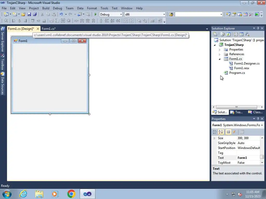Click the Text property value Form1
The width and height of the screenshot is (266, 199).
(248, 158)
